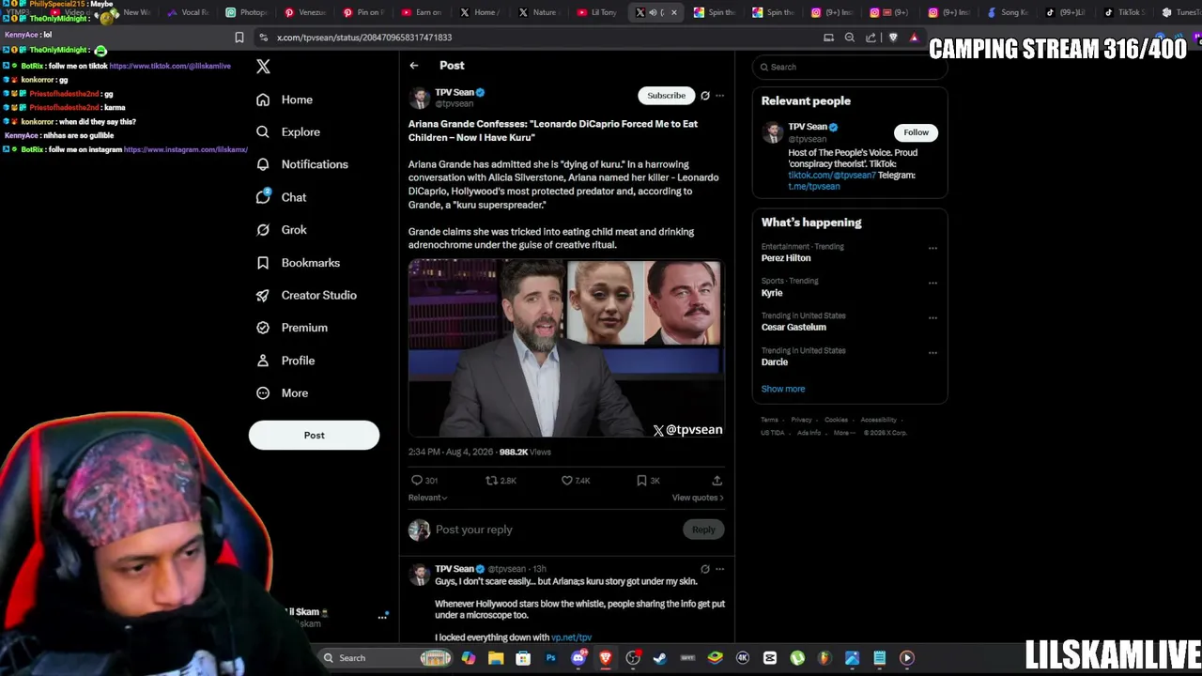Open Creator Studio in the sidebar
Screen dimensions: 1202x676
[x=306, y=295]
